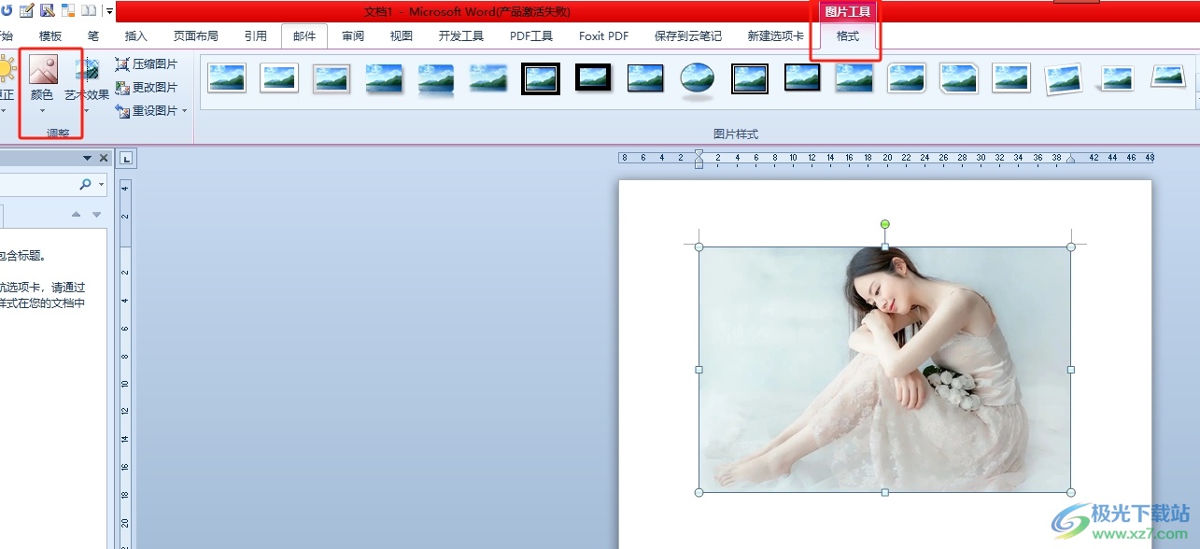Viewport: 1200px width, 549px height.
Task: Jump to previous result with up arrow
Action: coord(78,215)
